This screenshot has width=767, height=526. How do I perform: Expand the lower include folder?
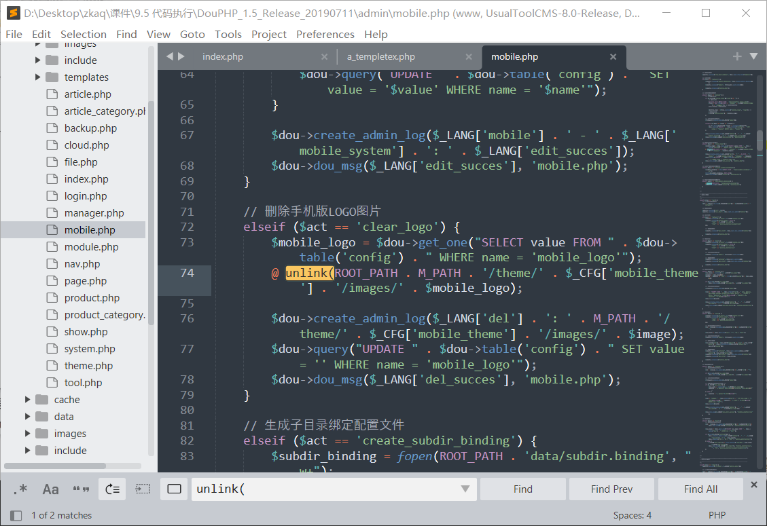(27, 451)
